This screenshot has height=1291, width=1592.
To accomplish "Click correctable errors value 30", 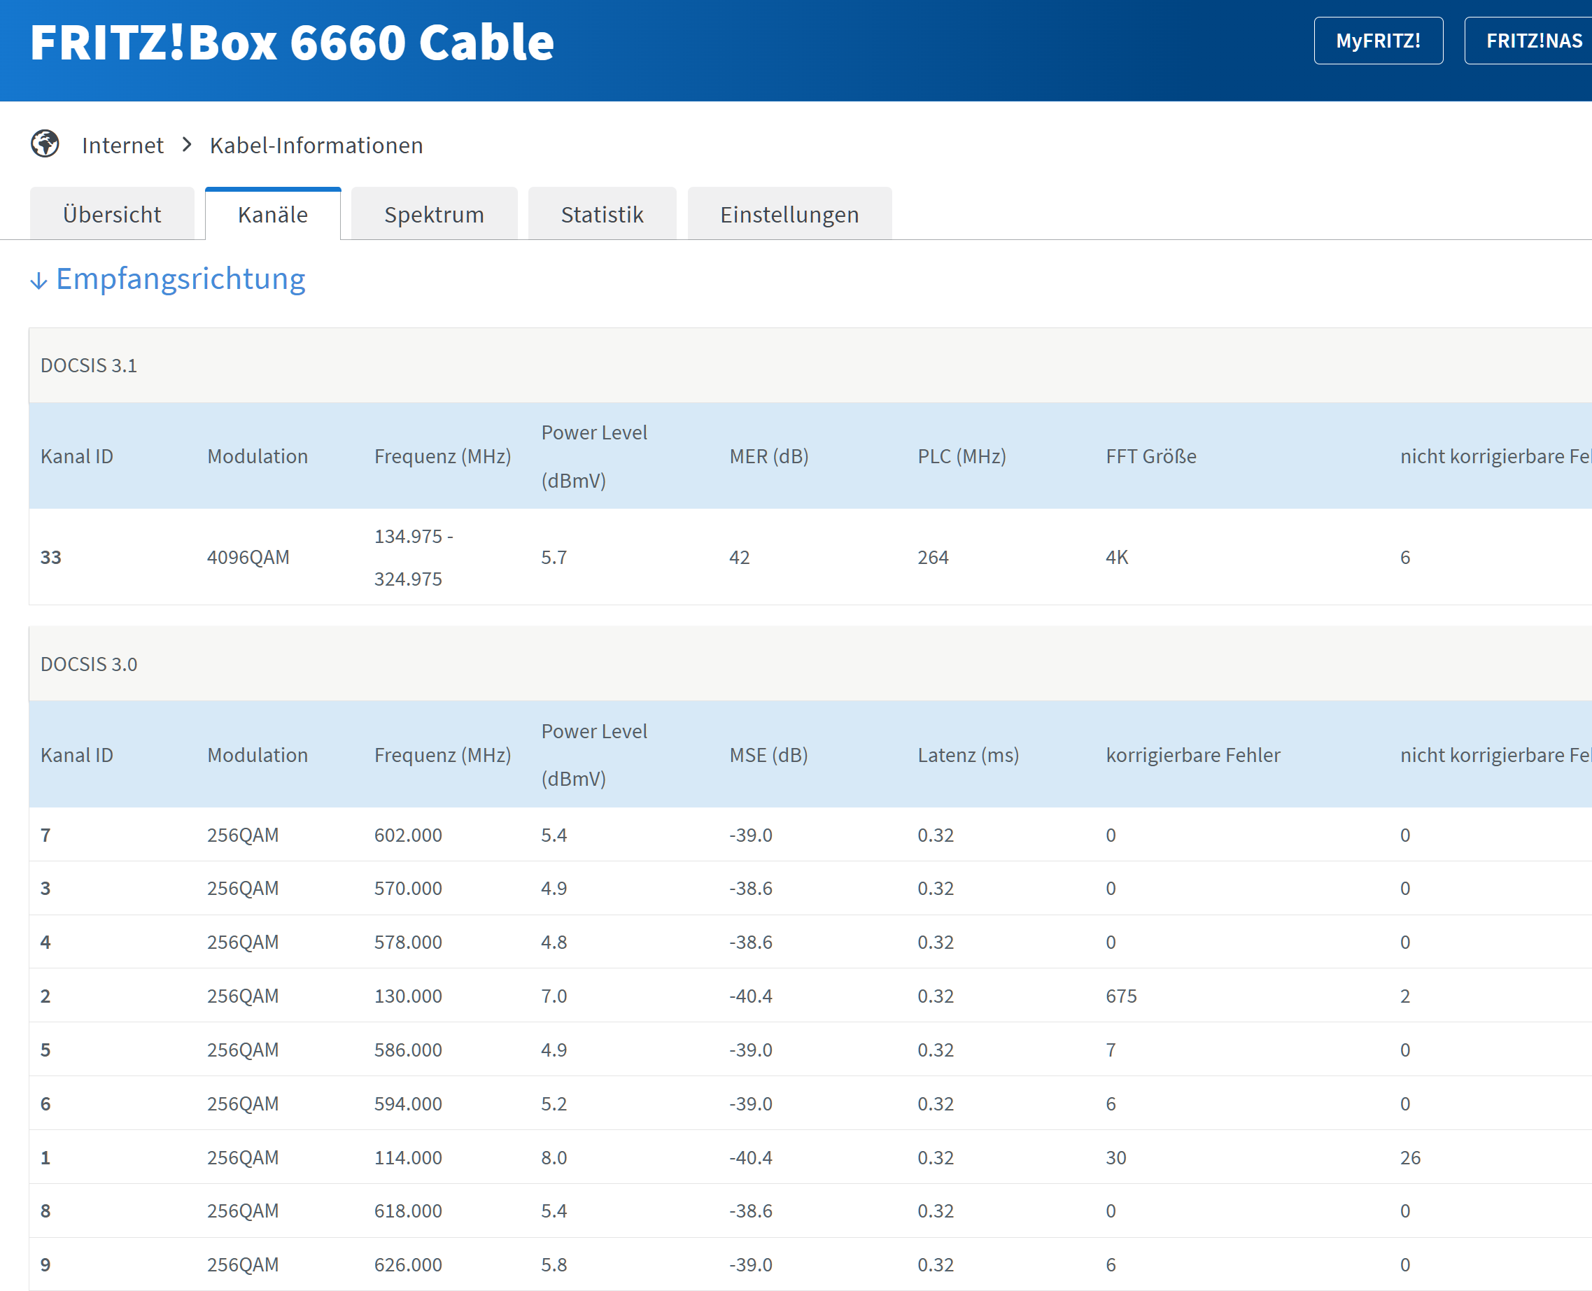I will (1116, 1158).
